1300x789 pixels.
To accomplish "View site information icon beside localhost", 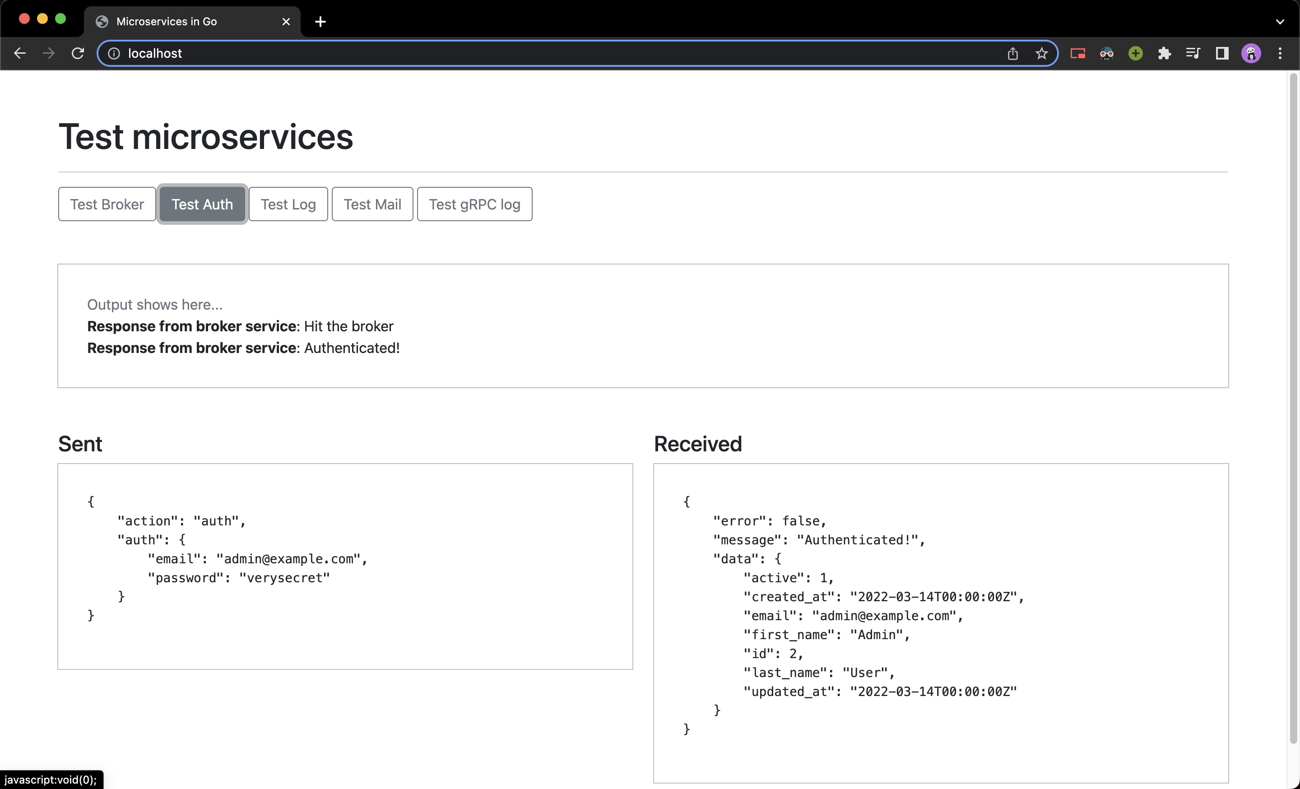I will 114,53.
